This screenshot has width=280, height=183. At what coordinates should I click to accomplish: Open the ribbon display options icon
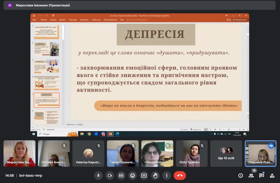pos(226,16)
